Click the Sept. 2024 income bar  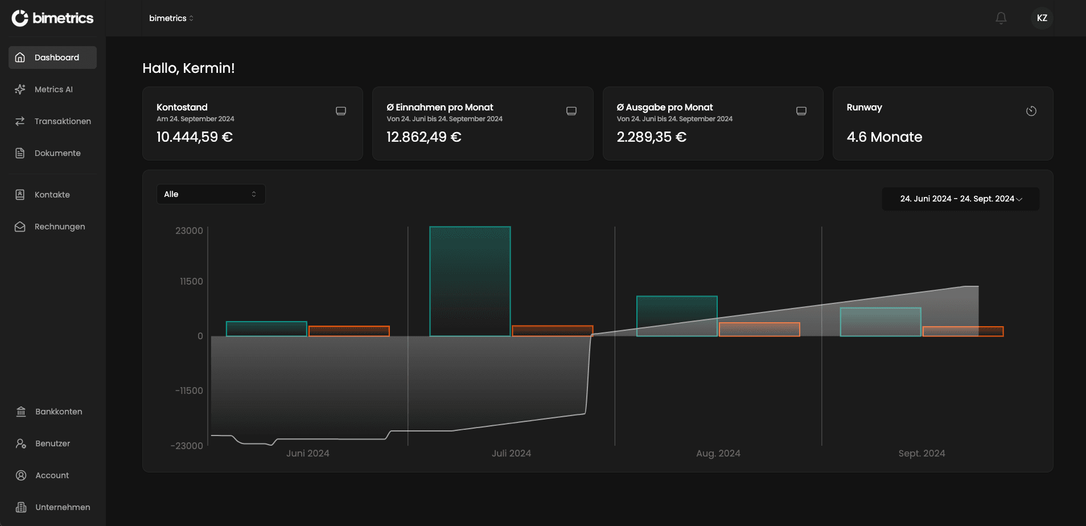[881, 322]
